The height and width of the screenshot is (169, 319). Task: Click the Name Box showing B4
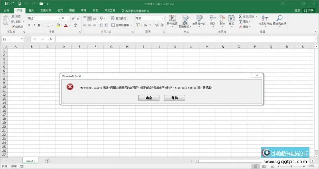[13, 39]
